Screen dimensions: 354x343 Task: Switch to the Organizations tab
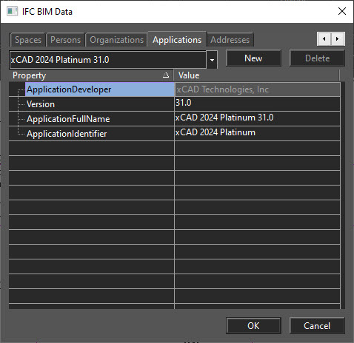pyautogui.click(x=116, y=40)
